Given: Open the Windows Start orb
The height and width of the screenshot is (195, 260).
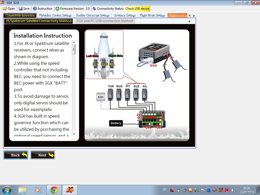Looking at the screenshot, I should pyautogui.click(x=7, y=190).
